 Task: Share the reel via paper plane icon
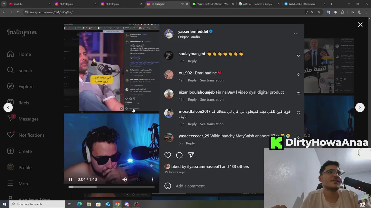point(191,155)
